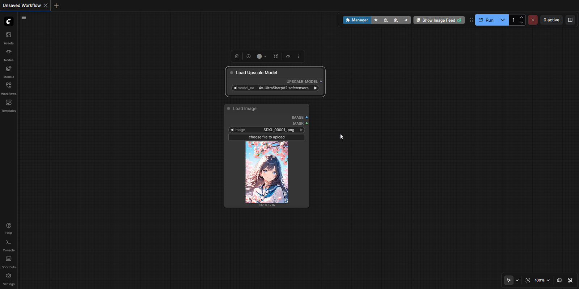
Task: Toggle the Console panel
Action: point(9,245)
